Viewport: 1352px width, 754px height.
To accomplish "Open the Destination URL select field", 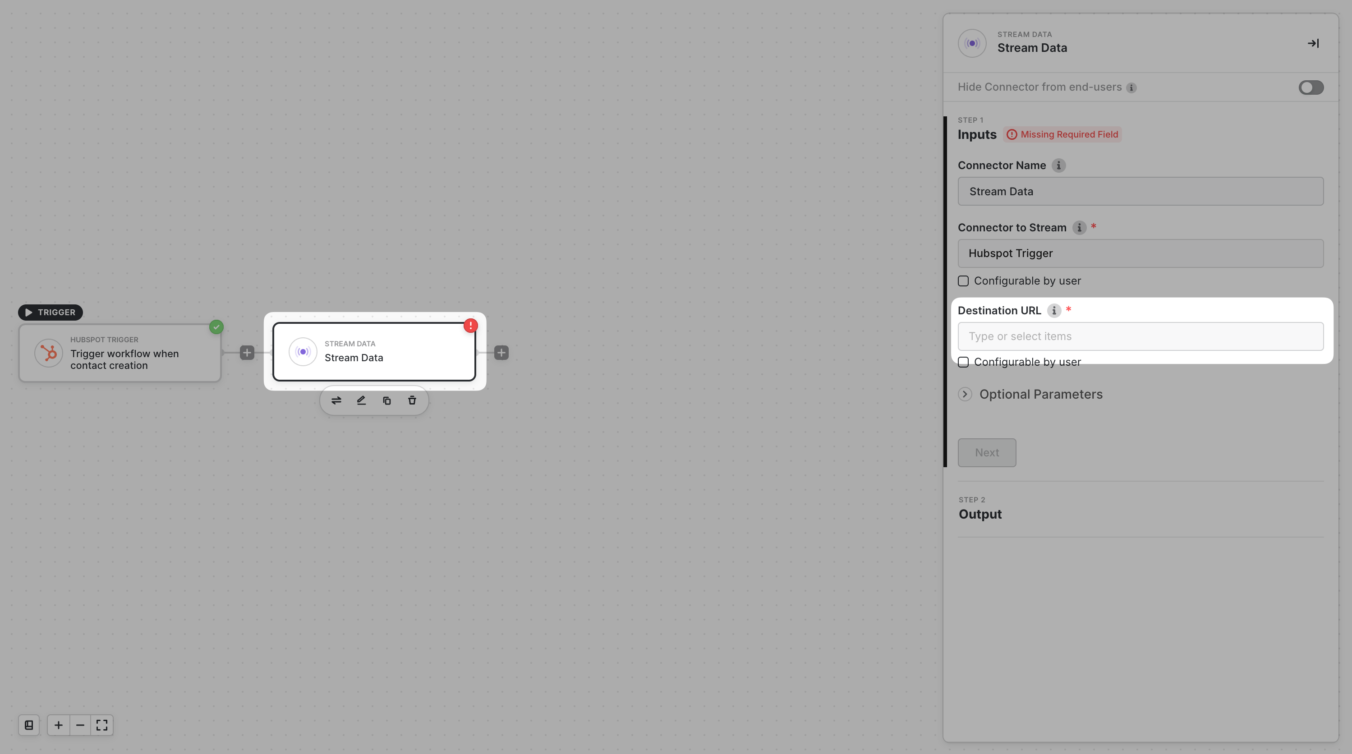I will coord(1140,336).
